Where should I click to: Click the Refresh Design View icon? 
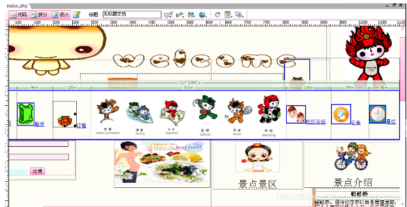(x=217, y=15)
